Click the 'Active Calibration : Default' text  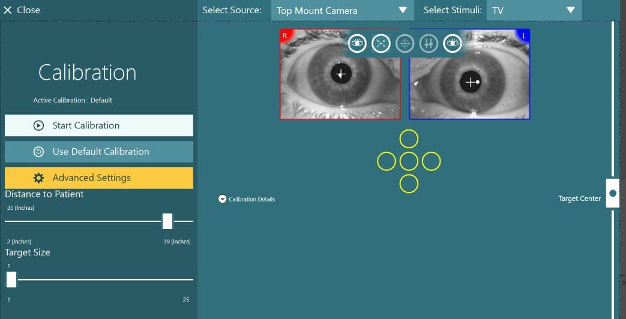pyautogui.click(x=73, y=100)
